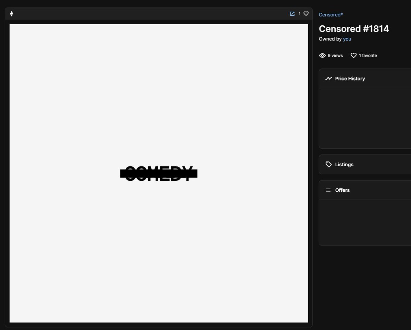411x330 pixels.
Task: Click the eye views icon
Action: click(322, 55)
